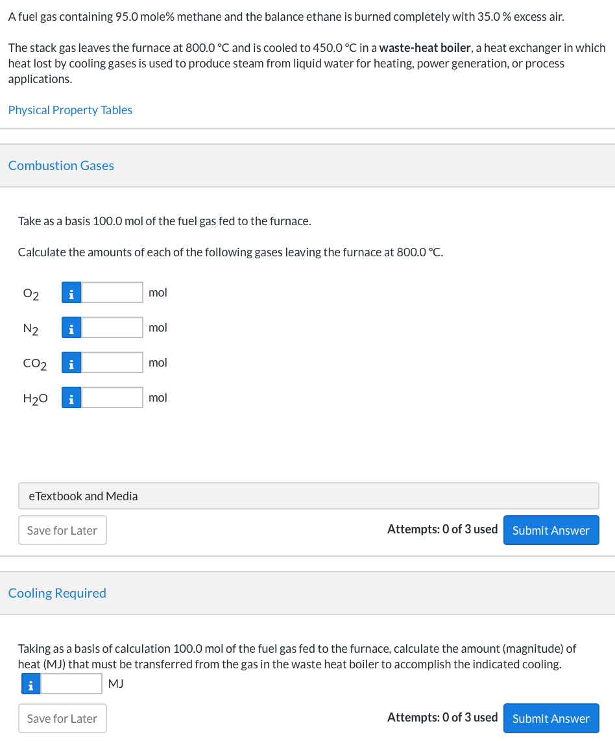Focus the O2 mol input field
Viewport: 615px width, 741px height.
112,293
